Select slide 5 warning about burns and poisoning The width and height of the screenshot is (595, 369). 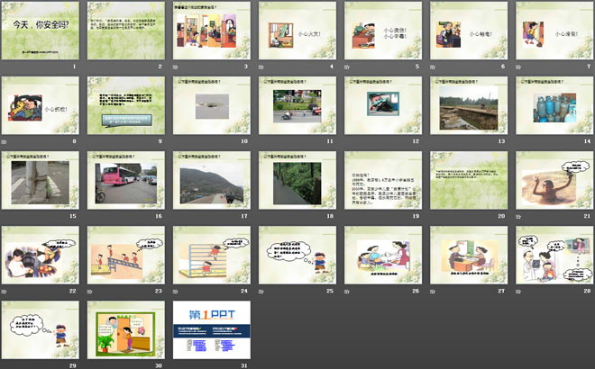tap(383, 31)
